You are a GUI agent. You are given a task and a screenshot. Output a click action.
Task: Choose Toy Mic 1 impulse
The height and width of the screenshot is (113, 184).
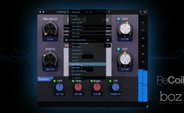point(87,57)
